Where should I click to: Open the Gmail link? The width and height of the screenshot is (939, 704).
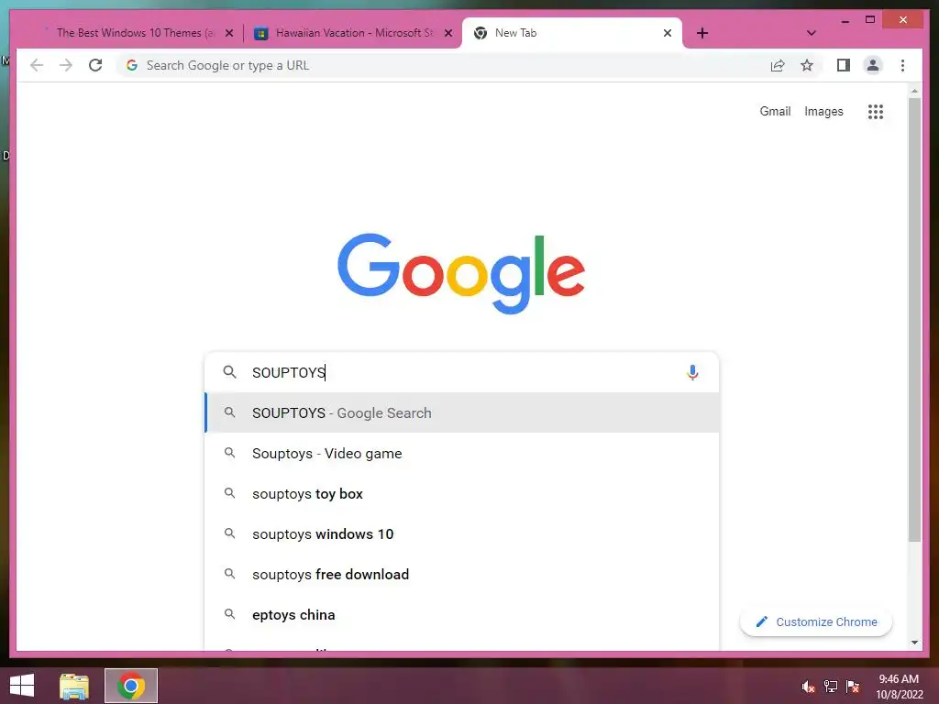click(775, 111)
